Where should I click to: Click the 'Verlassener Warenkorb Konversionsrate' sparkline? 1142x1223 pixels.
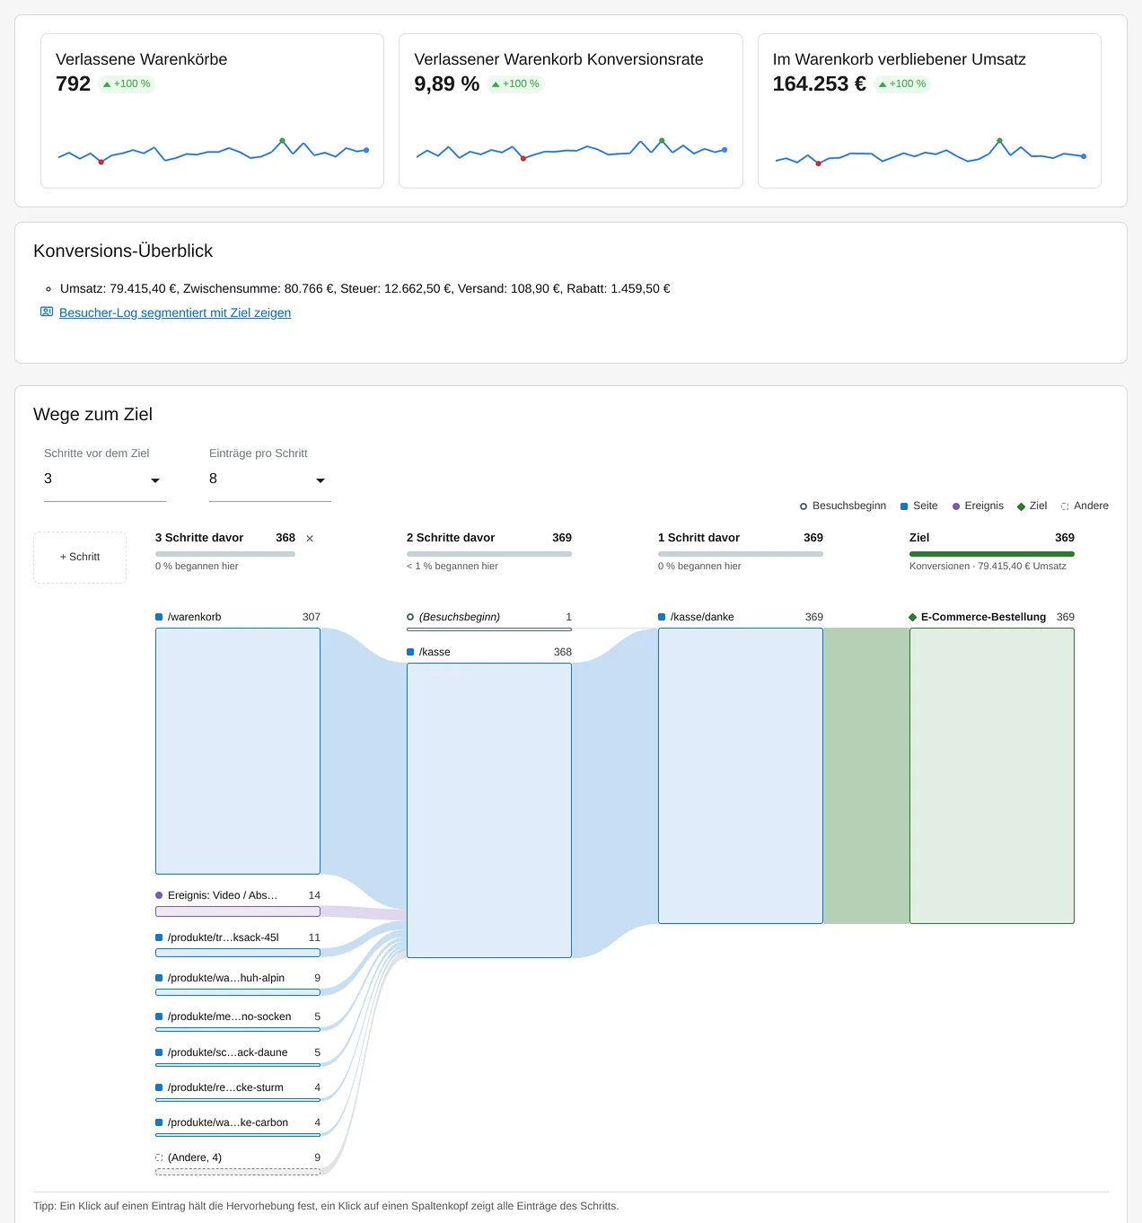(x=571, y=150)
